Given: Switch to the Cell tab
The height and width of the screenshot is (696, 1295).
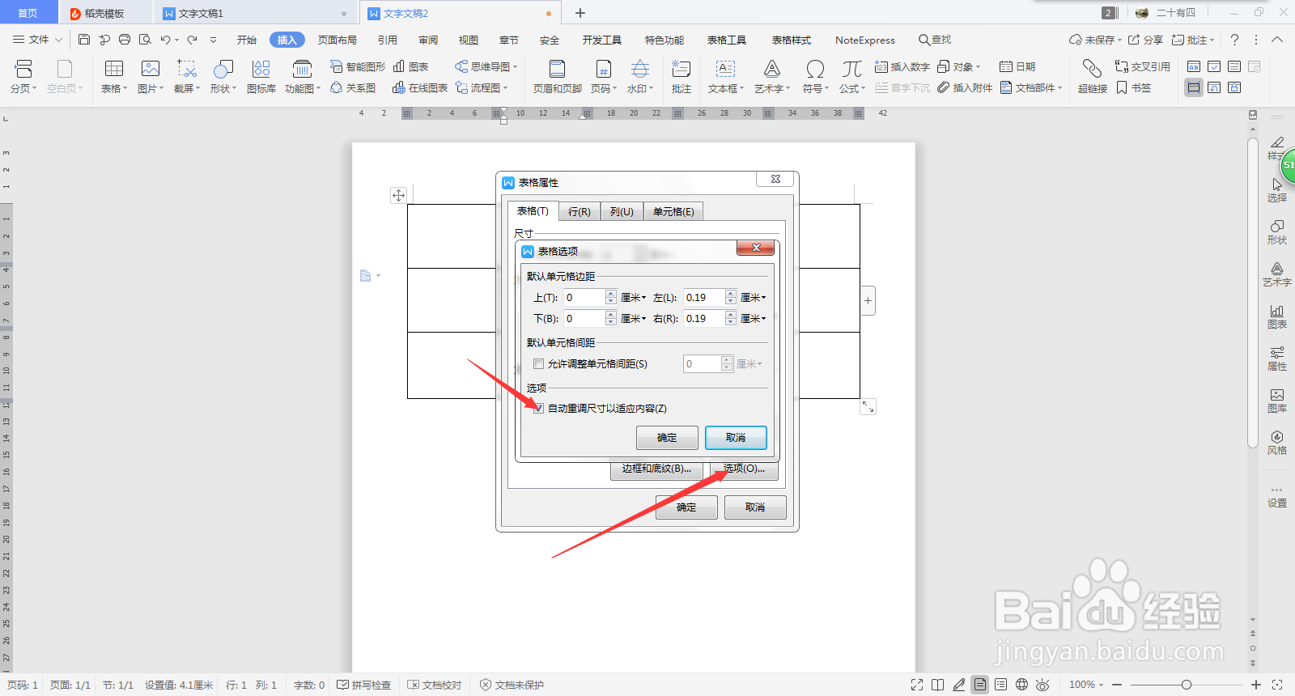Looking at the screenshot, I should 673,211.
